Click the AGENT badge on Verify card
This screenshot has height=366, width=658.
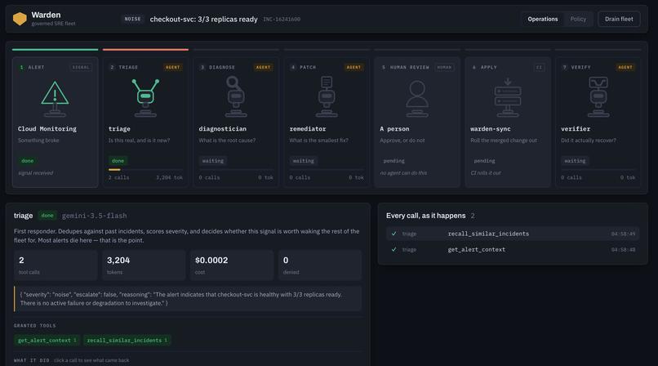(625, 67)
